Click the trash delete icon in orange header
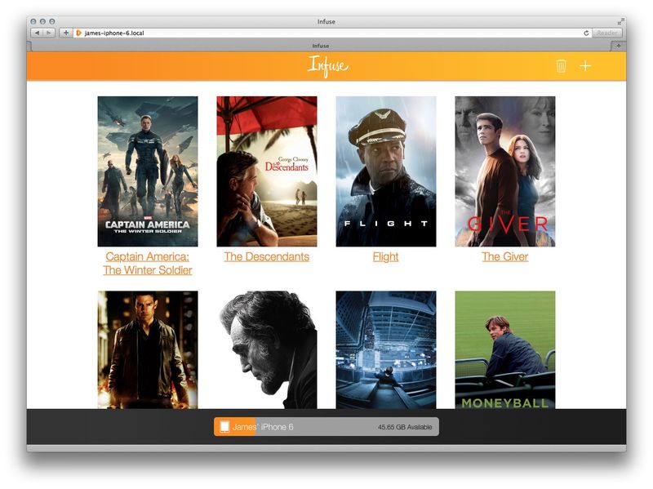 click(561, 66)
